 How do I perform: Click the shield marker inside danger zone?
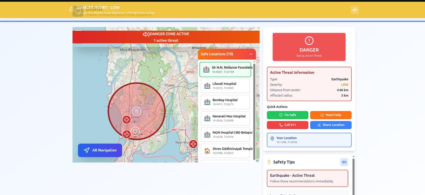(135, 131)
